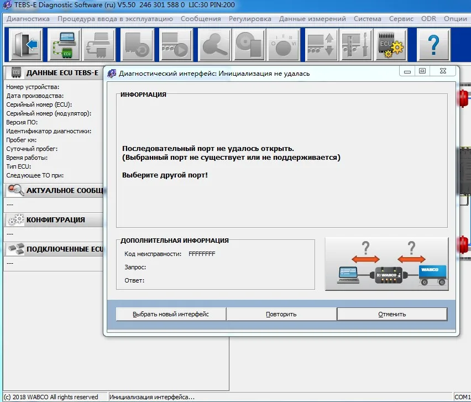This screenshot has height=402, width=471.
Task: Open the Регулировка menu
Action: pos(250,18)
